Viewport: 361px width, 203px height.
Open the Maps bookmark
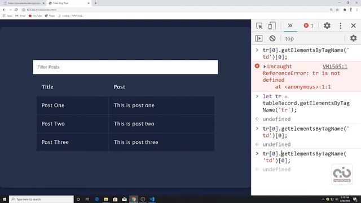50,16
